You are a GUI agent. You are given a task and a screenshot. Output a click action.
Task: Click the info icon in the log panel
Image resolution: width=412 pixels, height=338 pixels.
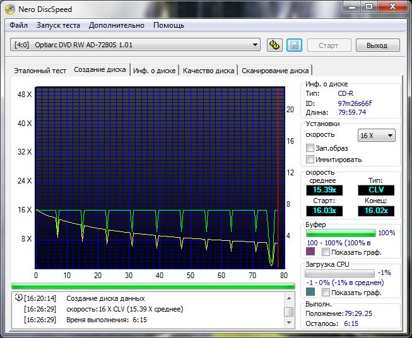tap(18, 298)
